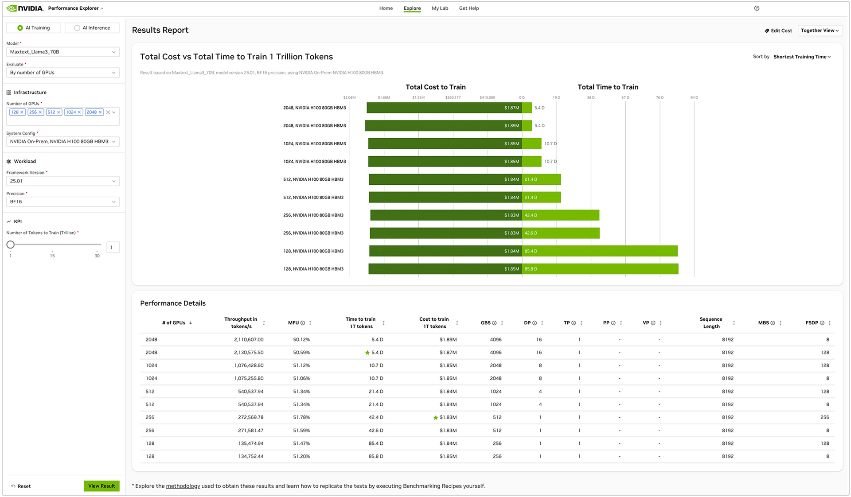Click the starred 5.4 D time cell
851x497 pixels.
point(374,353)
